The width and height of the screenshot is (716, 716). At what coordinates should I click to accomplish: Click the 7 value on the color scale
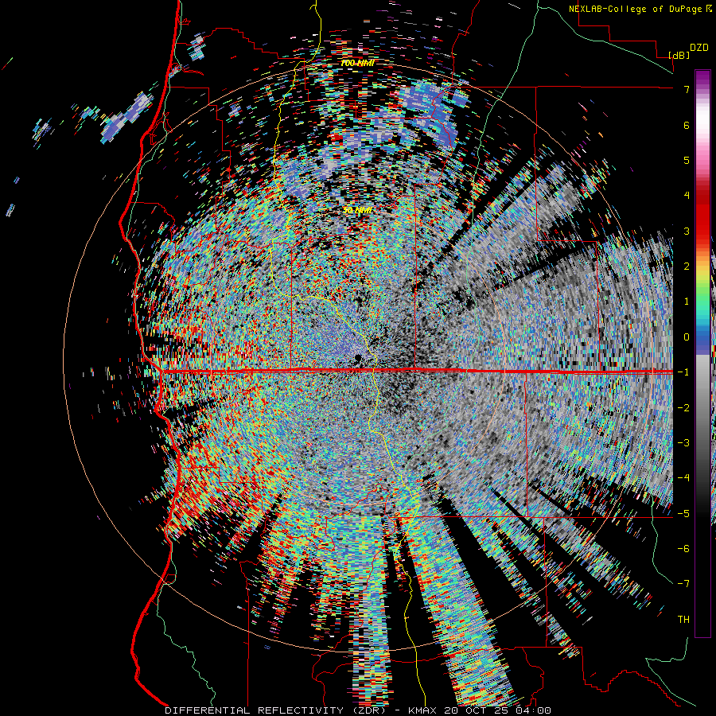687,89
